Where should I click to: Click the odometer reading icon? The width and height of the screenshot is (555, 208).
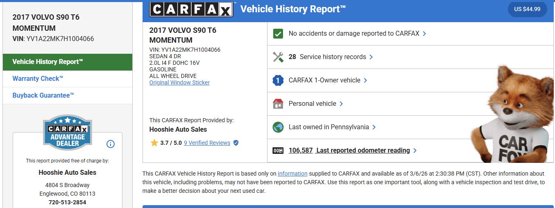coord(278,151)
